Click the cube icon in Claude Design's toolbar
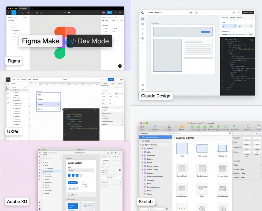The height and width of the screenshot is (211, 262). click(196, 13)
